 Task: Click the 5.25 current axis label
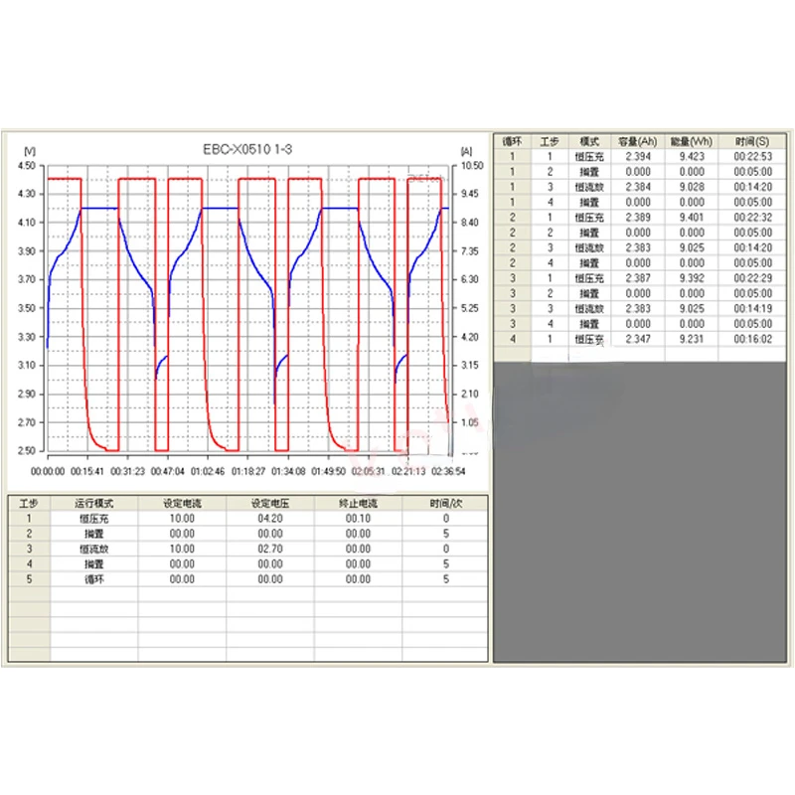tap(469, 308)
